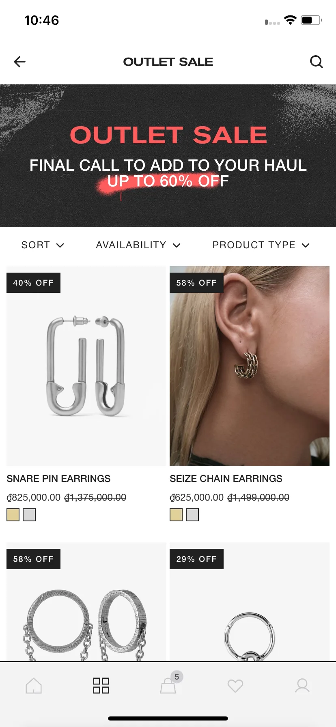Open the shopping bag with 5 items
This screenshot has height=727, width=336.
coord(168,686)
